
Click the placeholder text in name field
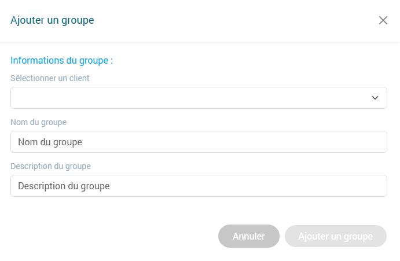pyautogui.click(x=50, y=142)
